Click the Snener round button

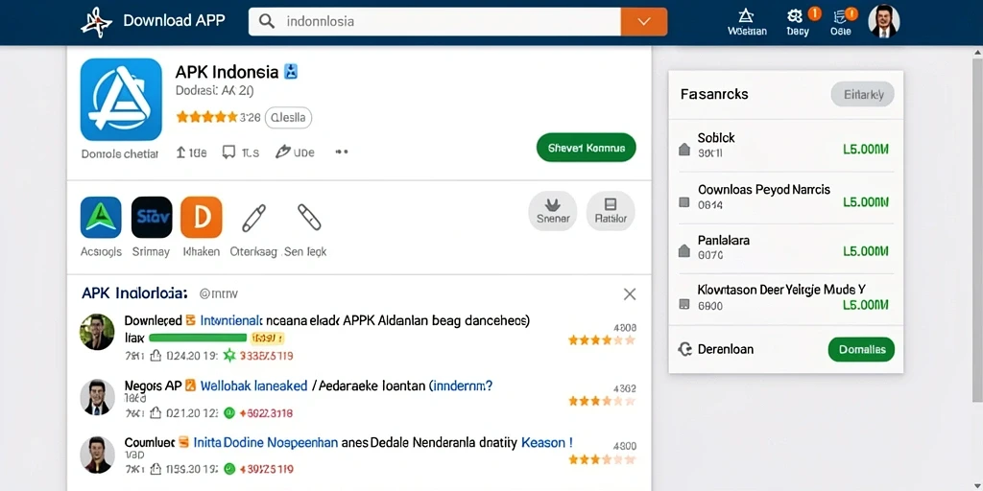point(553,211)
